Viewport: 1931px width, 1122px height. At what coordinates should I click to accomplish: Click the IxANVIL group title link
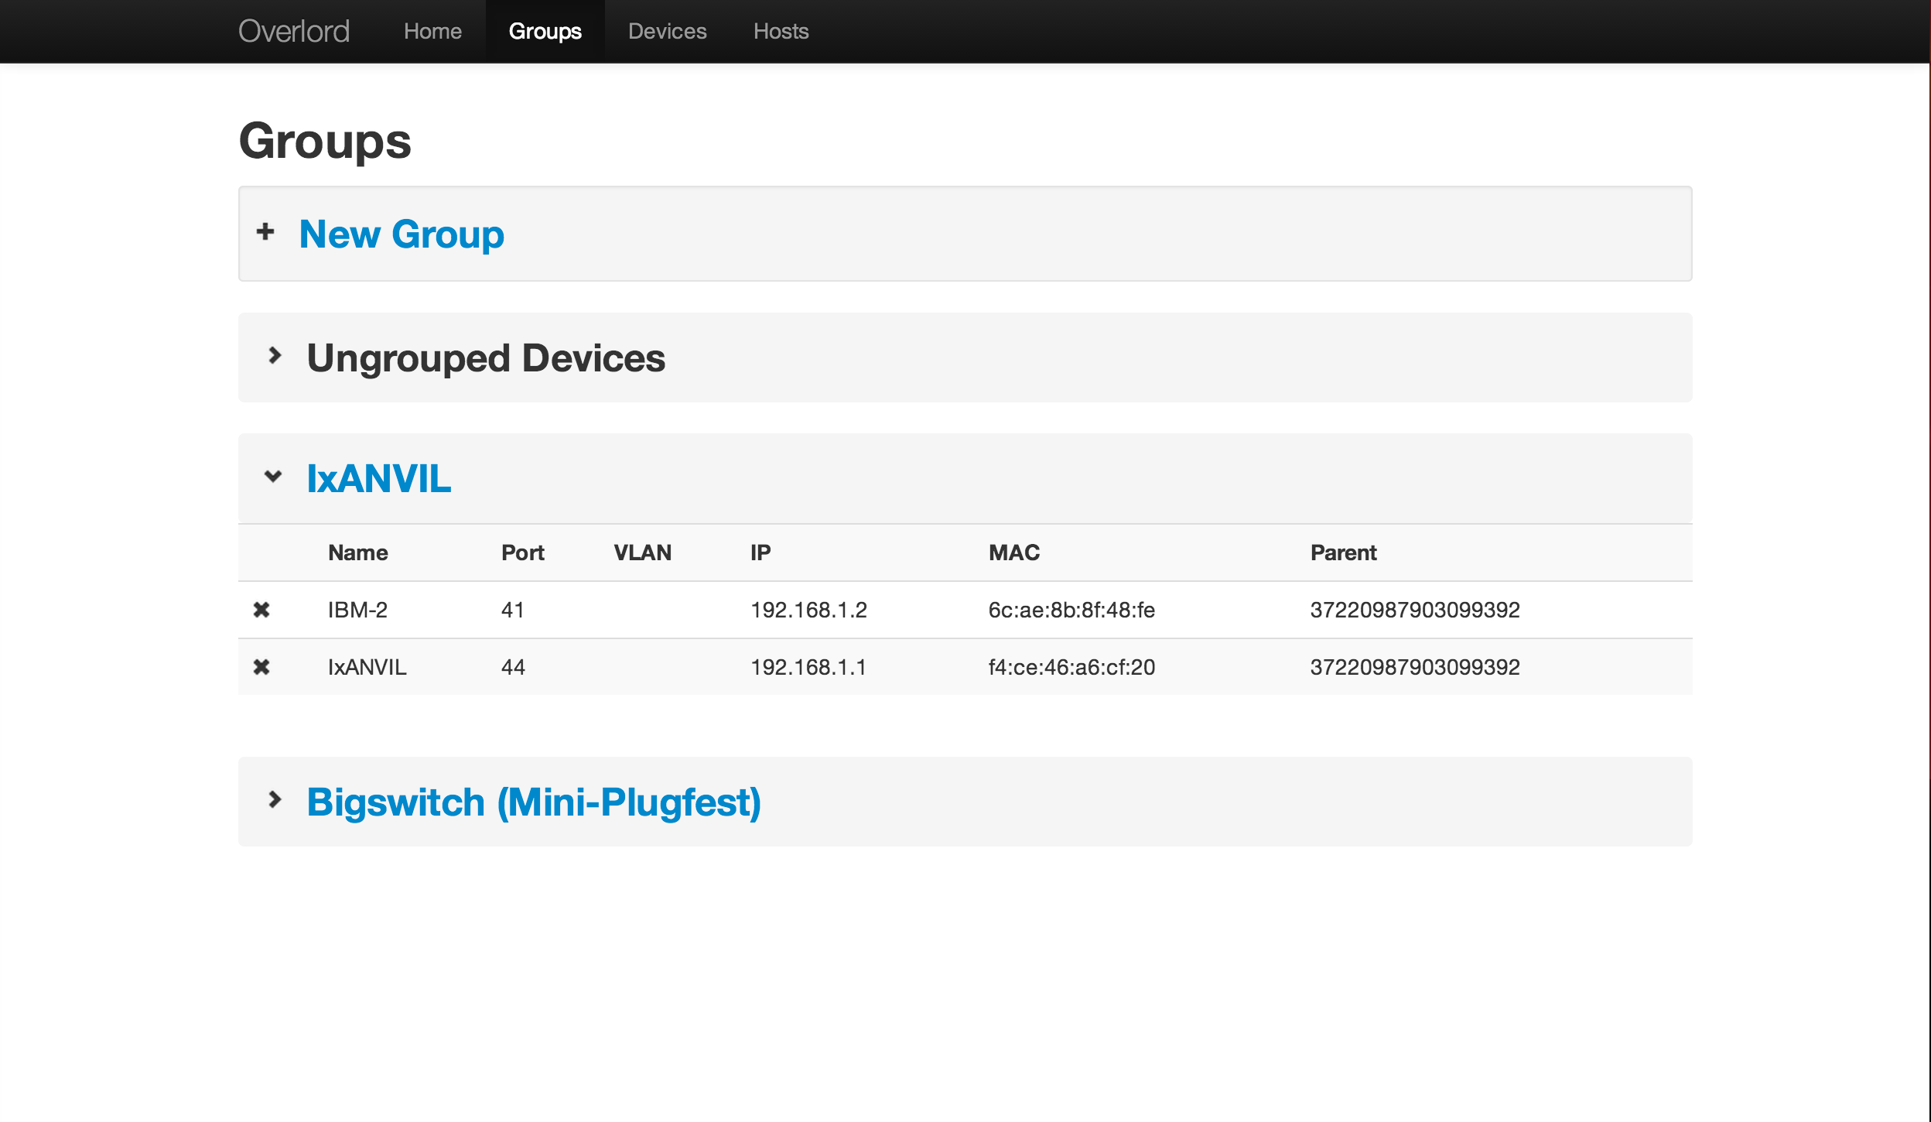[x=378, y=478]
